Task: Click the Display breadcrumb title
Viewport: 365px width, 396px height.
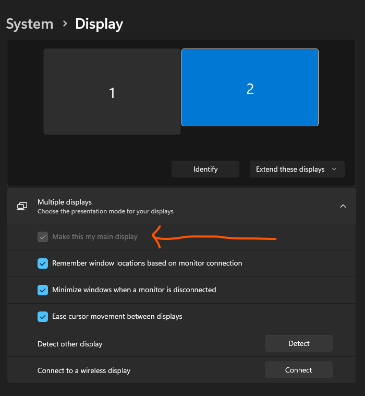Action: 99,24
